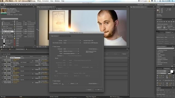Click OK in Output Module Settings
The width and height of the screenshot is (175, 98).
pyautogui.click(x=98, y=90)
